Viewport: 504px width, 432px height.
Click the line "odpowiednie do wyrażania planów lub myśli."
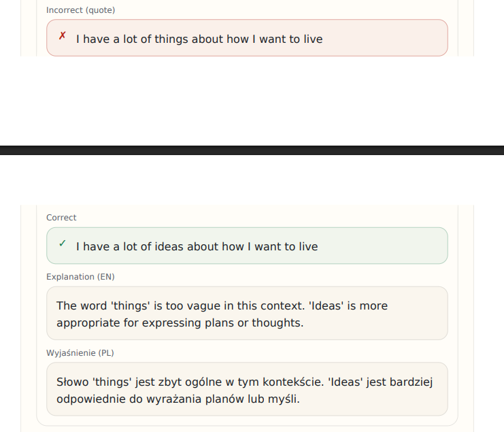point(178,399)
